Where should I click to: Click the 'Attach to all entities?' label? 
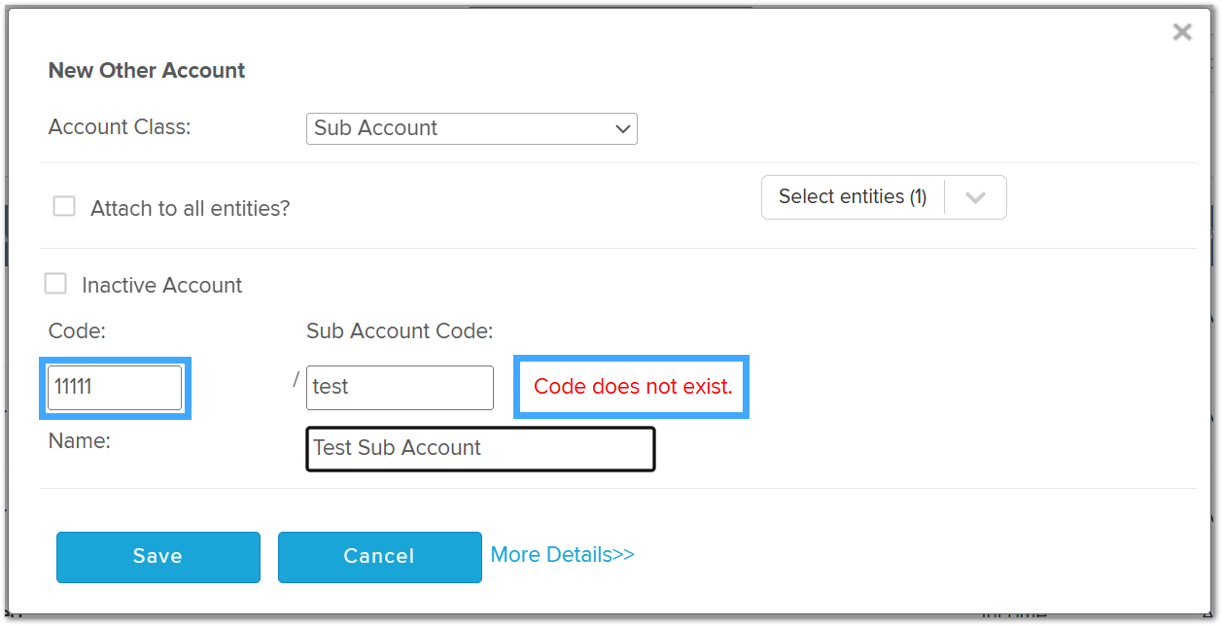(x=191, y=208)
